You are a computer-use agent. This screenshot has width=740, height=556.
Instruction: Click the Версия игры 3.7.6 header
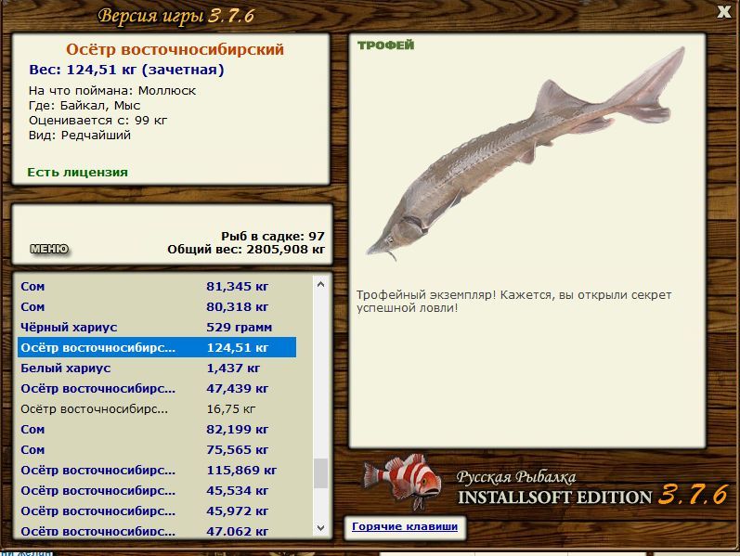[x=176, y=16]
